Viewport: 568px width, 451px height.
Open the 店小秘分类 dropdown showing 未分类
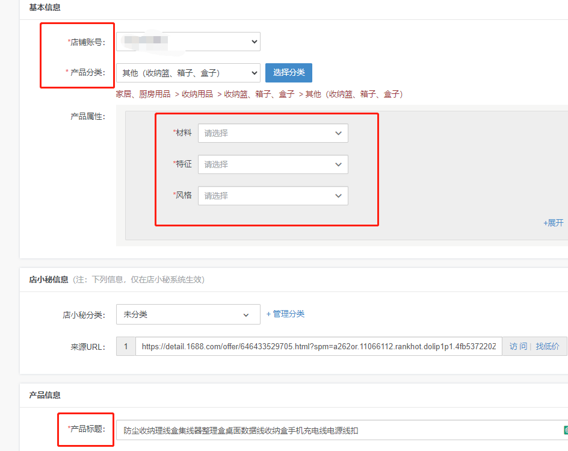point(188,314)
